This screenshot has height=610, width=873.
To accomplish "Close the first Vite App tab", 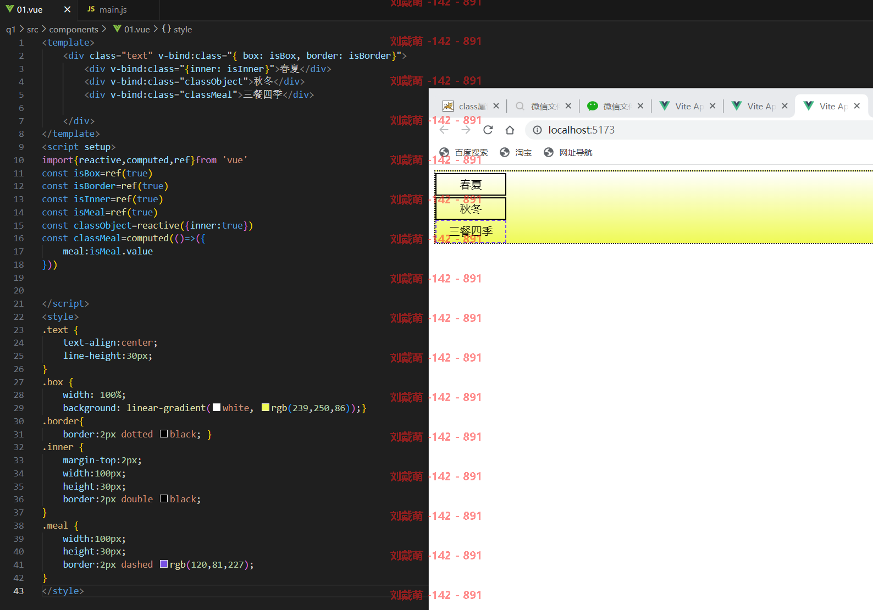I will tap(712, 106).
